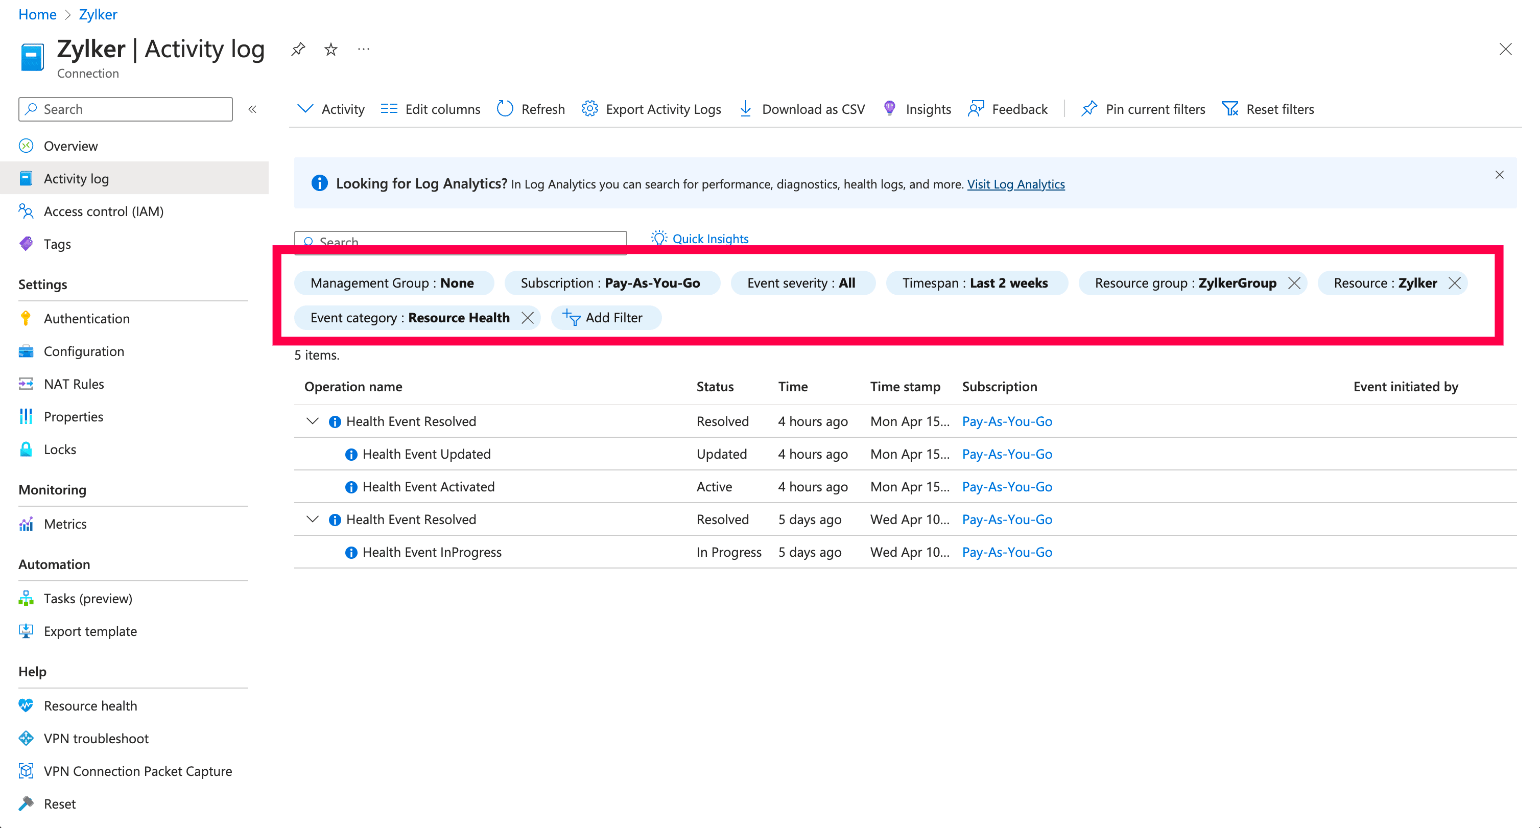1540x828 pixels.
Task: Remove the Resource group ZylkerGroup filter
Action: pyautogui.click(x=1294, y=283)
